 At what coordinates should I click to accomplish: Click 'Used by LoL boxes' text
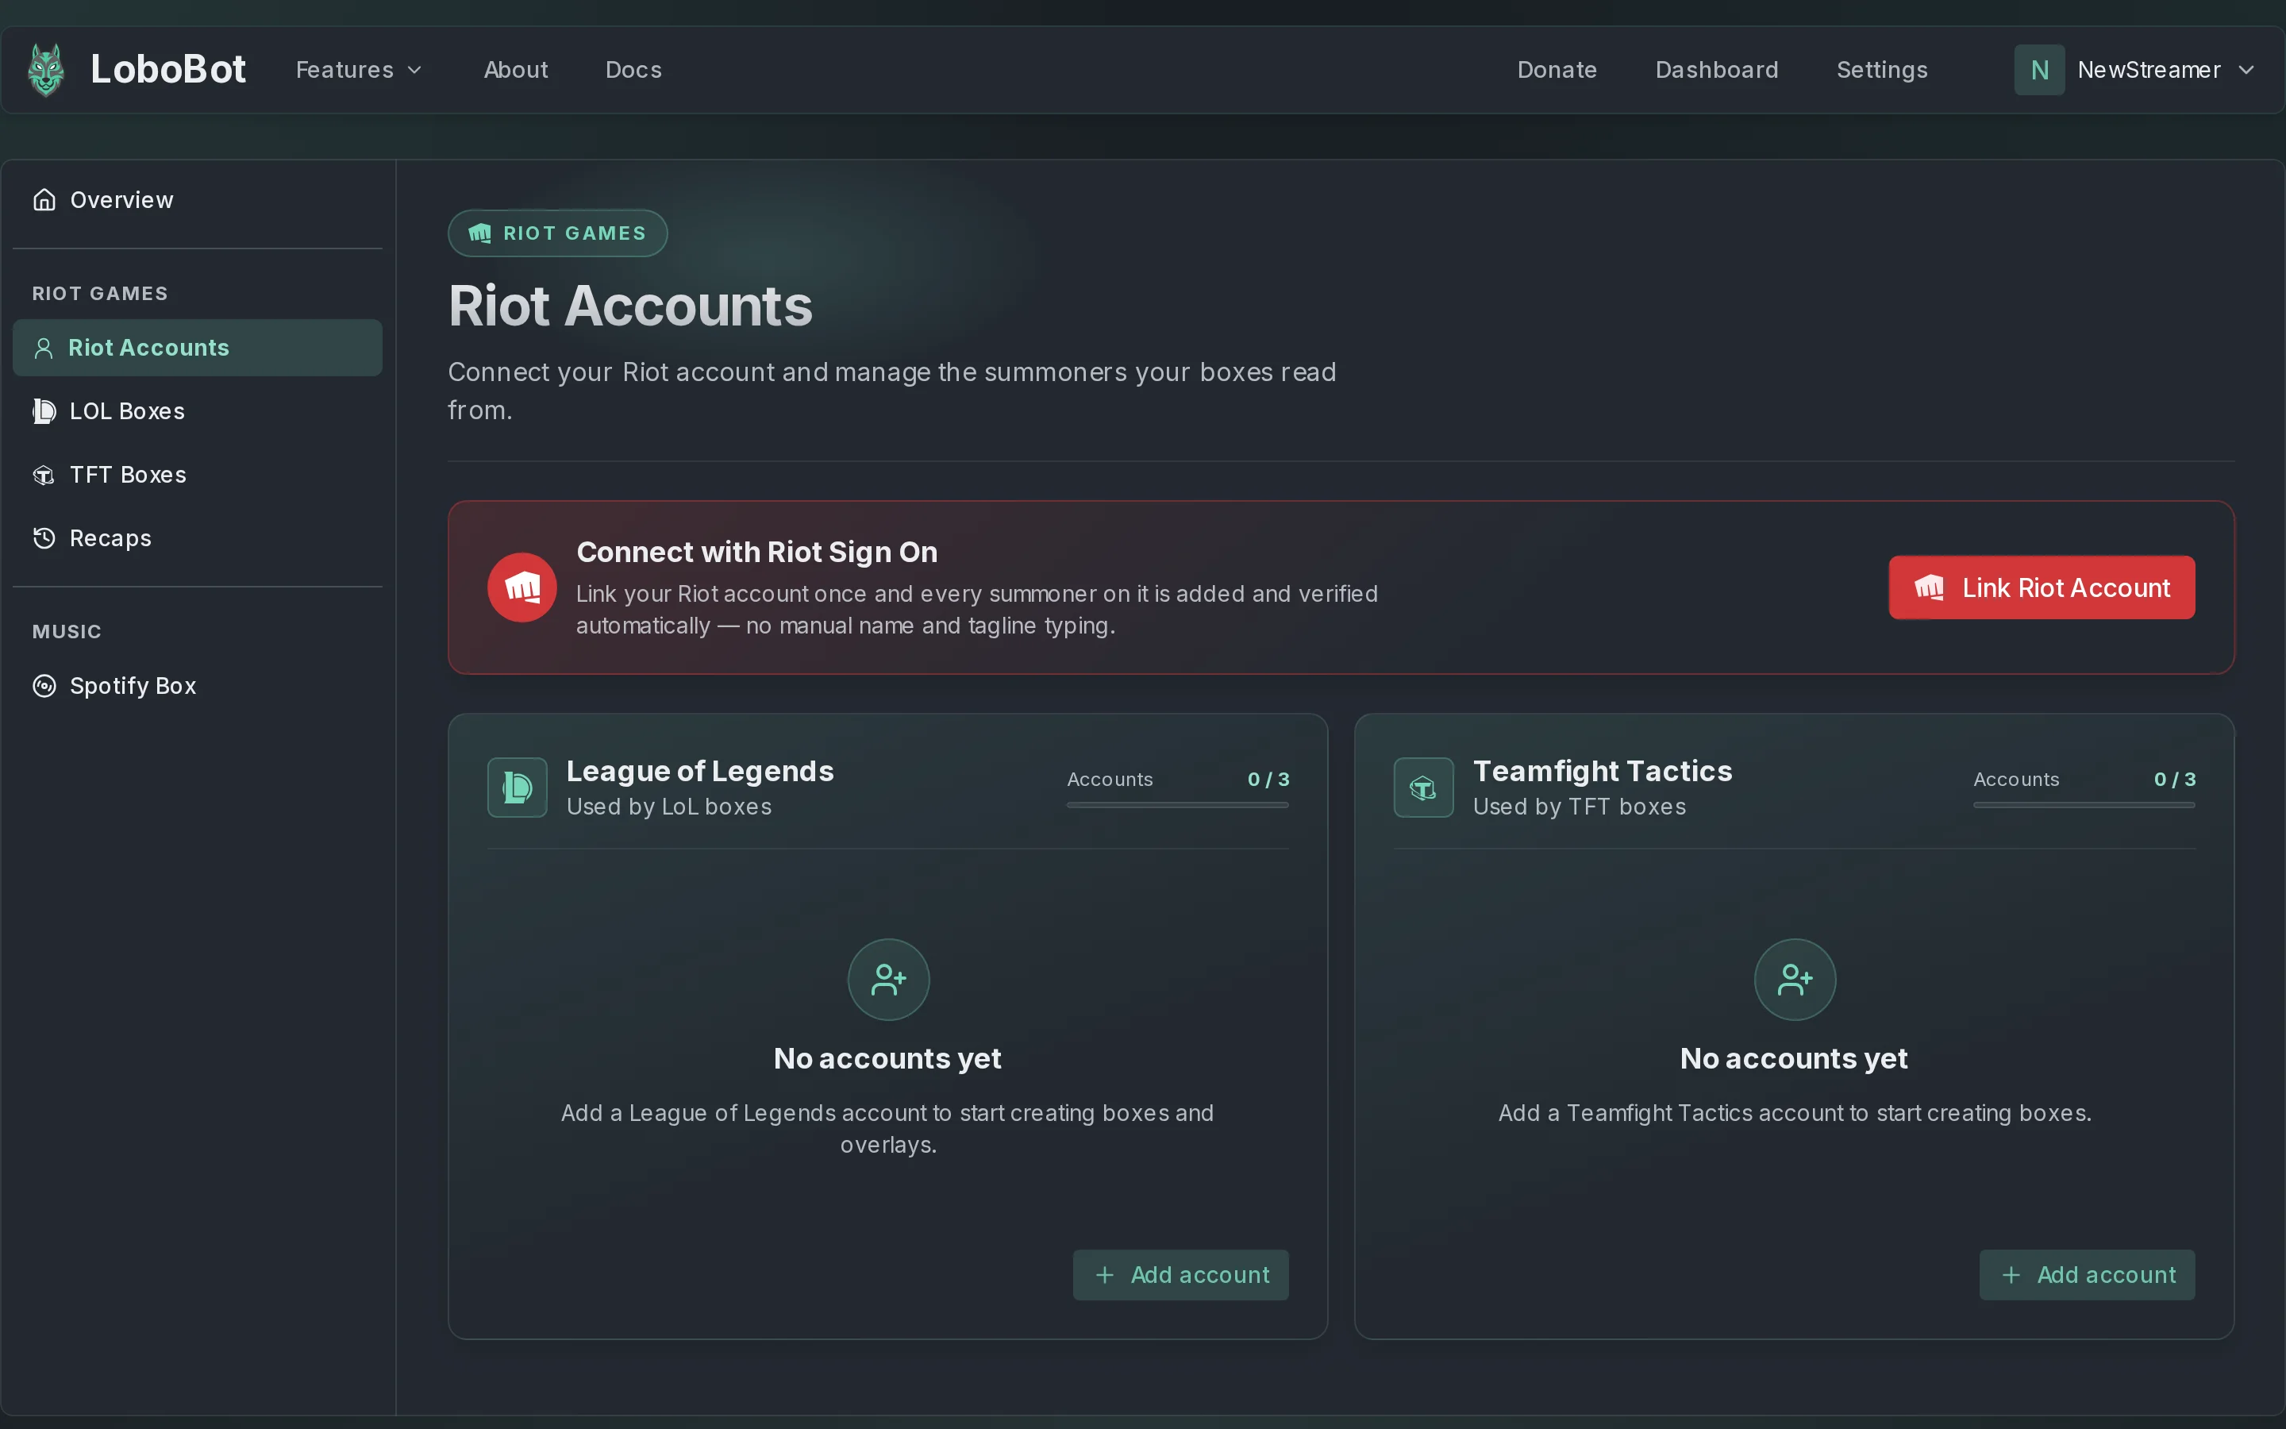(x=669, y=807)
